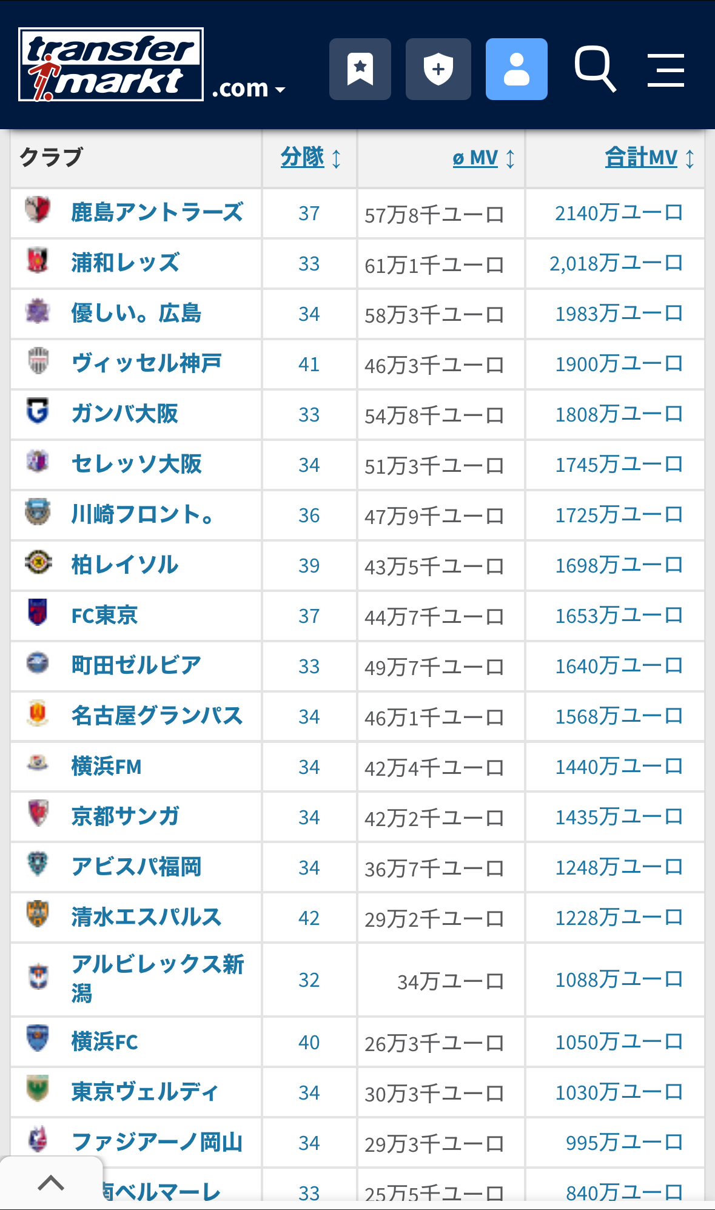Click the shield plus icon
This screenshot has width=715, height=1210.
[438, 69]
